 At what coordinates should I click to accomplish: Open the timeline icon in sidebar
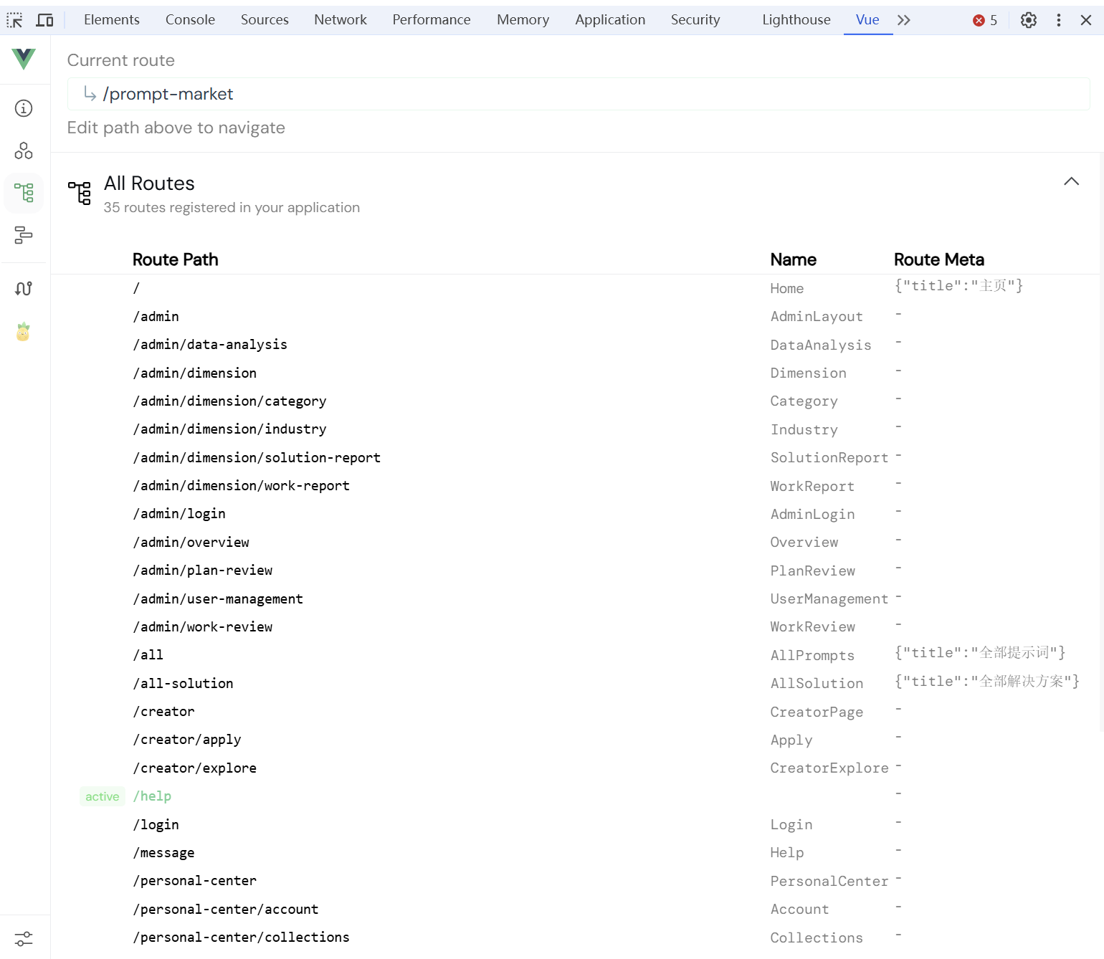24,235
